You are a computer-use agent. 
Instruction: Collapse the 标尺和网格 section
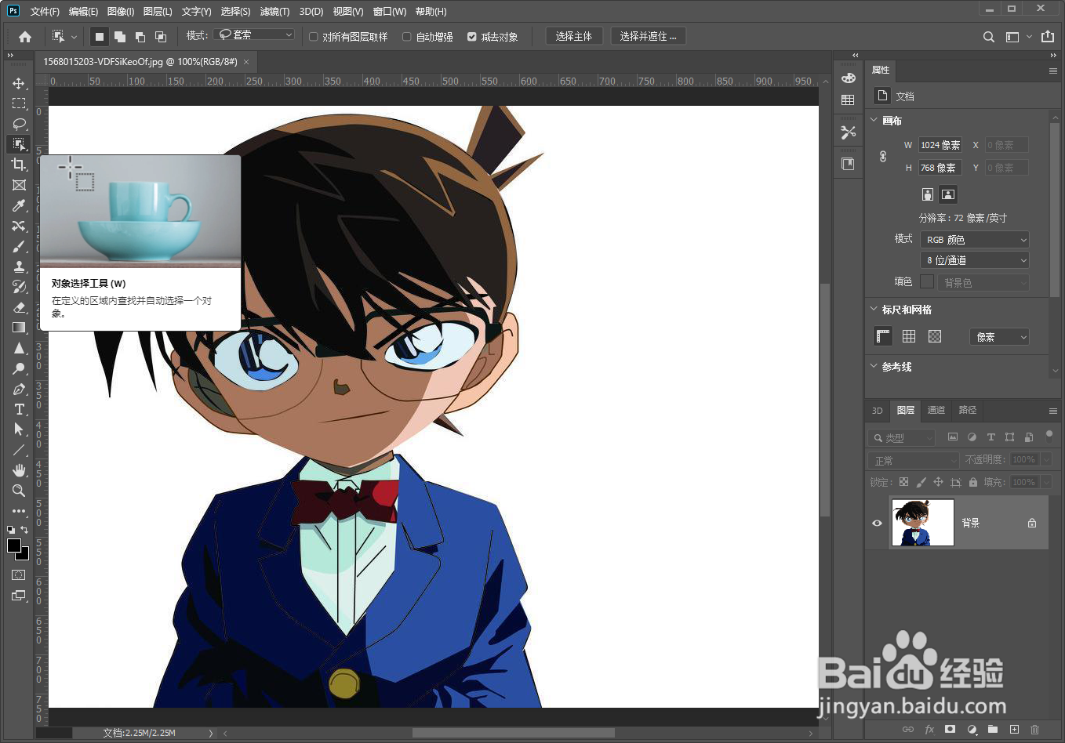coord(874,310)
